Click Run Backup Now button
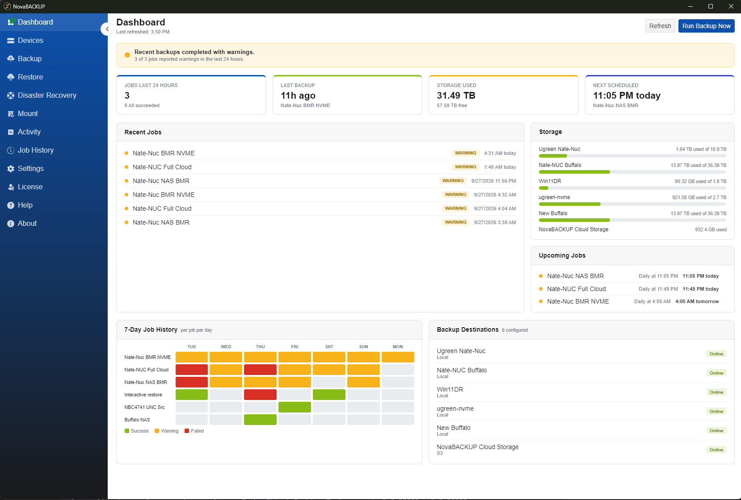This screenshot has height=500, width=741. pos(706,26)
